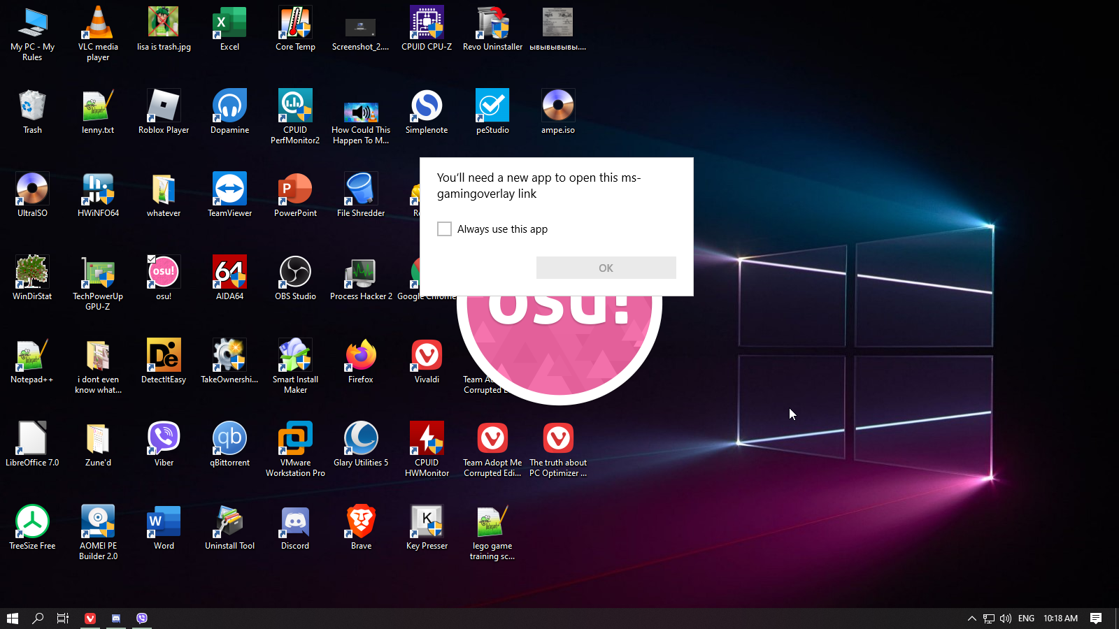The width and height of the screenshot is (1119, 629).
Task: Open Process Hacker 2 shortcut
Action: click(x=361, y=278)
